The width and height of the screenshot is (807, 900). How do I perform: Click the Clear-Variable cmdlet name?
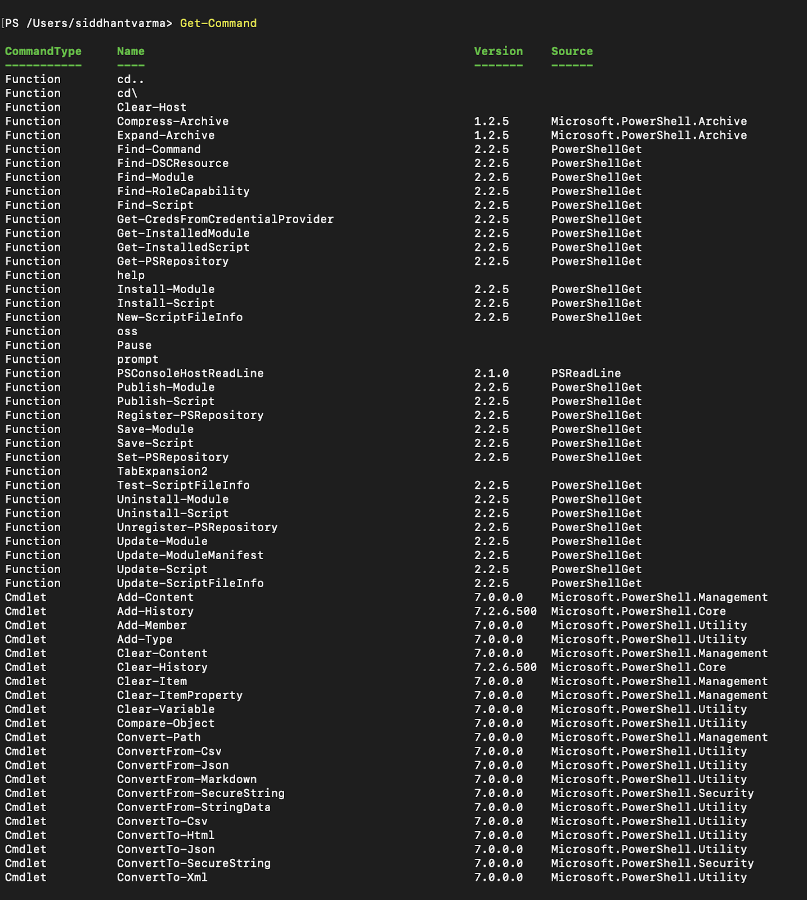coord(166,709)
